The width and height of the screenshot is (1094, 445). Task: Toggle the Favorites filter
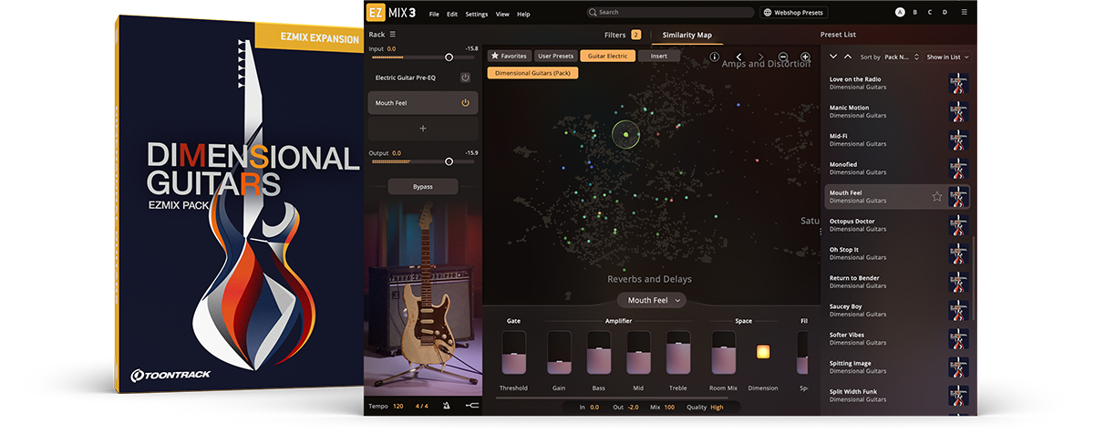[510, 56]
